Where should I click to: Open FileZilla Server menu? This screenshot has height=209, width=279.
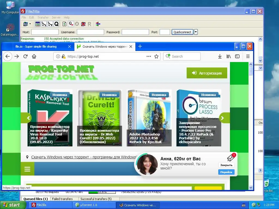[56, 17]
